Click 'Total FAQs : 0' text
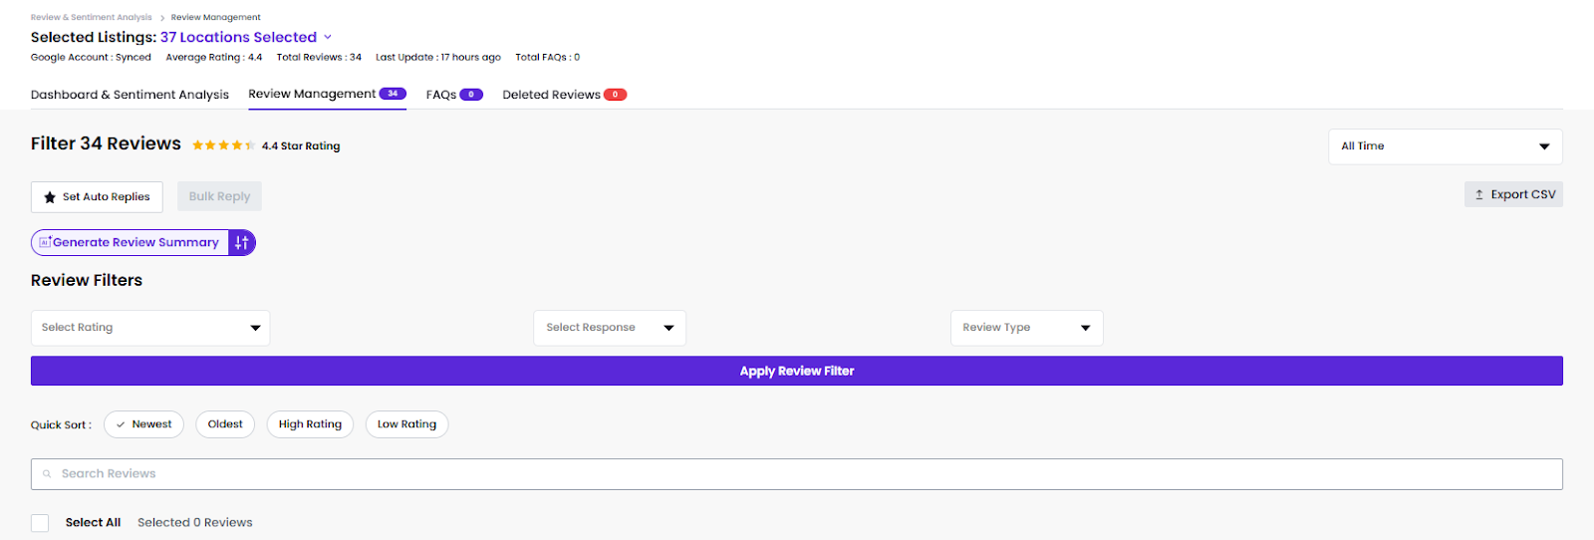 click(x=548, y=58)
